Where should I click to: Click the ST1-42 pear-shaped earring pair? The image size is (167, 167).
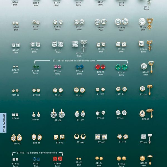click(146, 113)
